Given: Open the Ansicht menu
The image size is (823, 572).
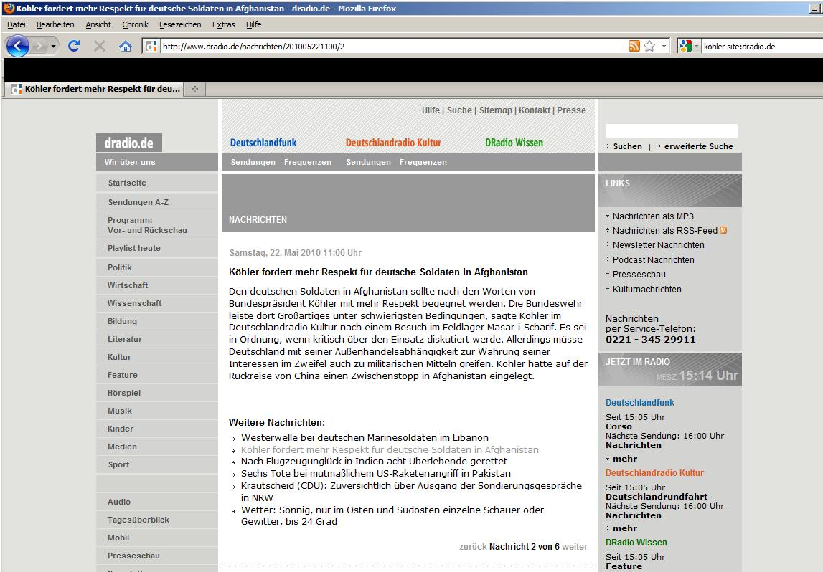Looking at the screenshot, I should pyautogui.click(x=98, y=24).
